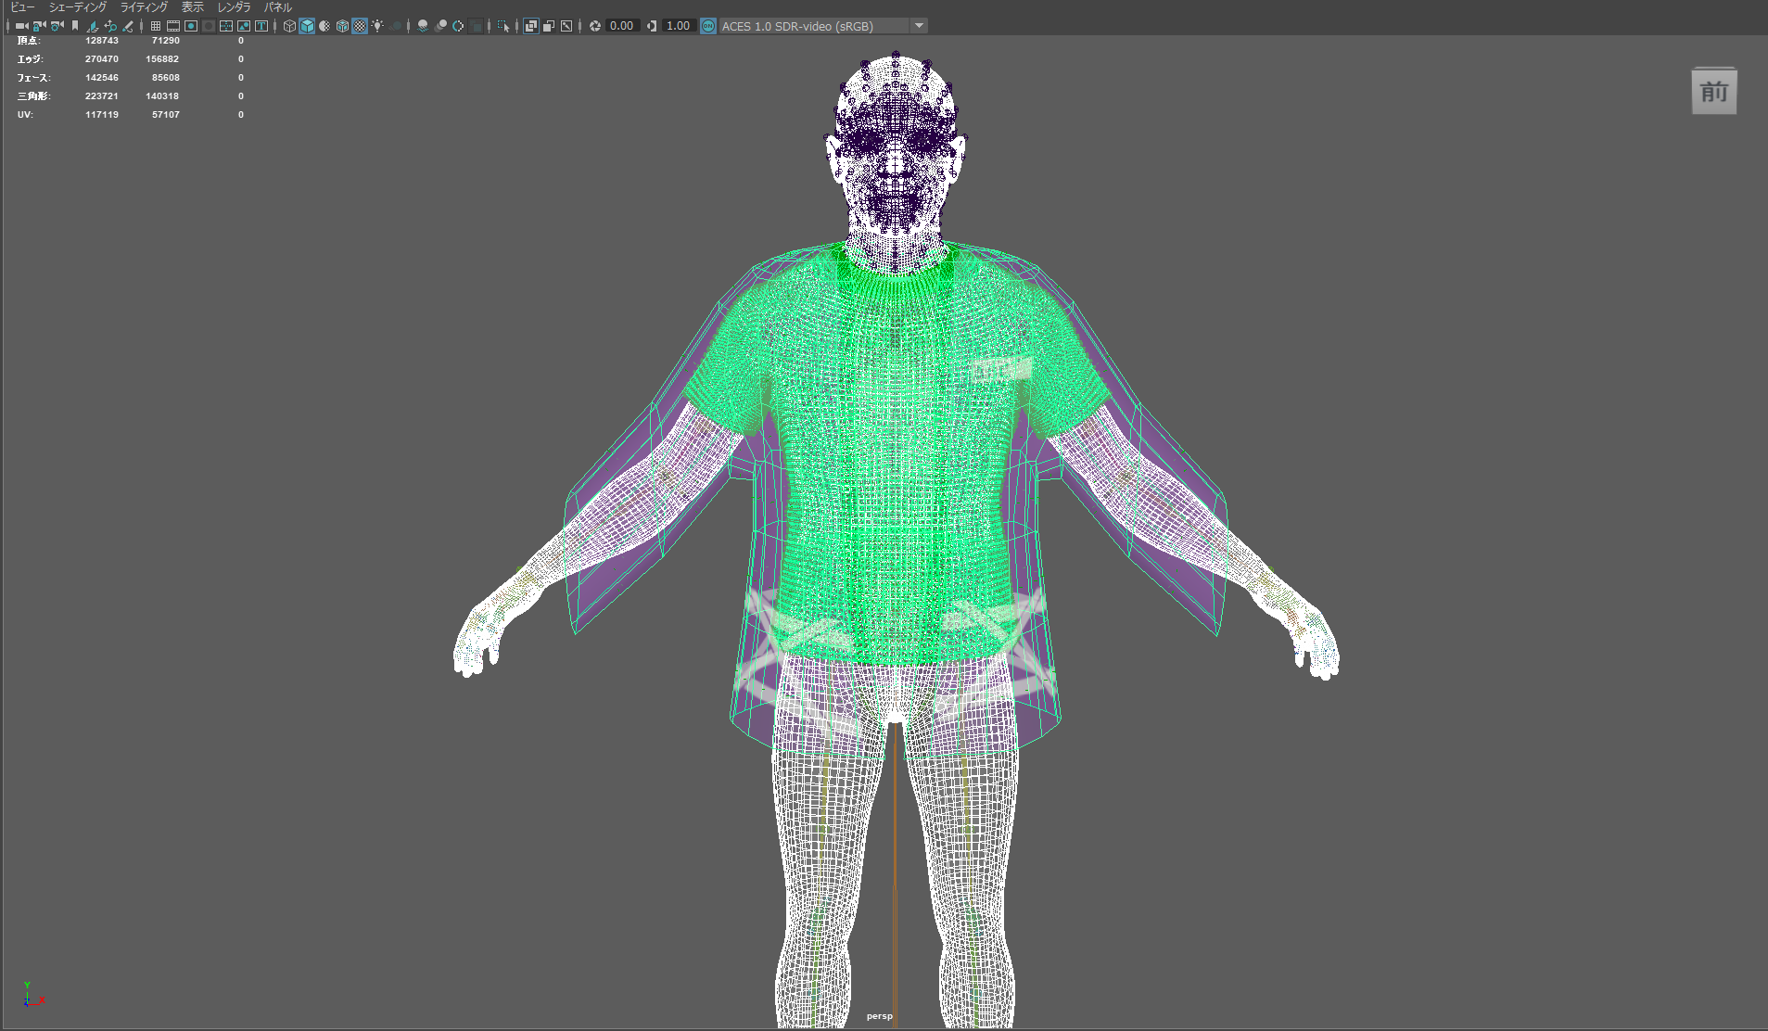Open the レンダラ menu

click(234, 6)
